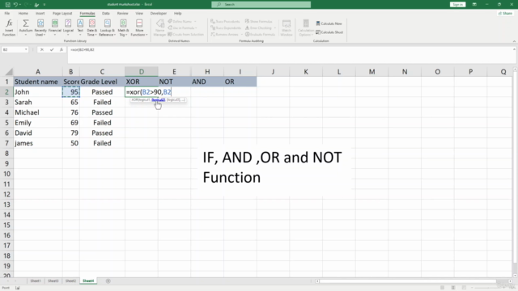Select column D header

(142, 72)
